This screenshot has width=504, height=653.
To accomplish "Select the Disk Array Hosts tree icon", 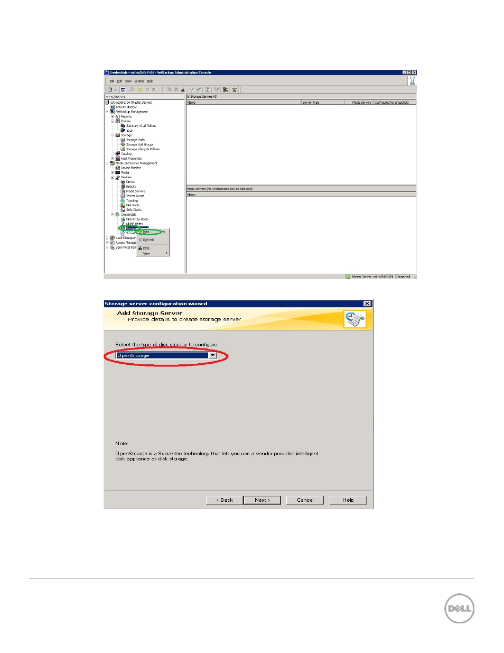I will coord(123,219).
